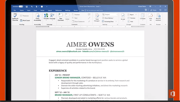Toggle the Reviewing Pane
The image size is (180, 102).
pyautogui.click(x=108, y=21)
